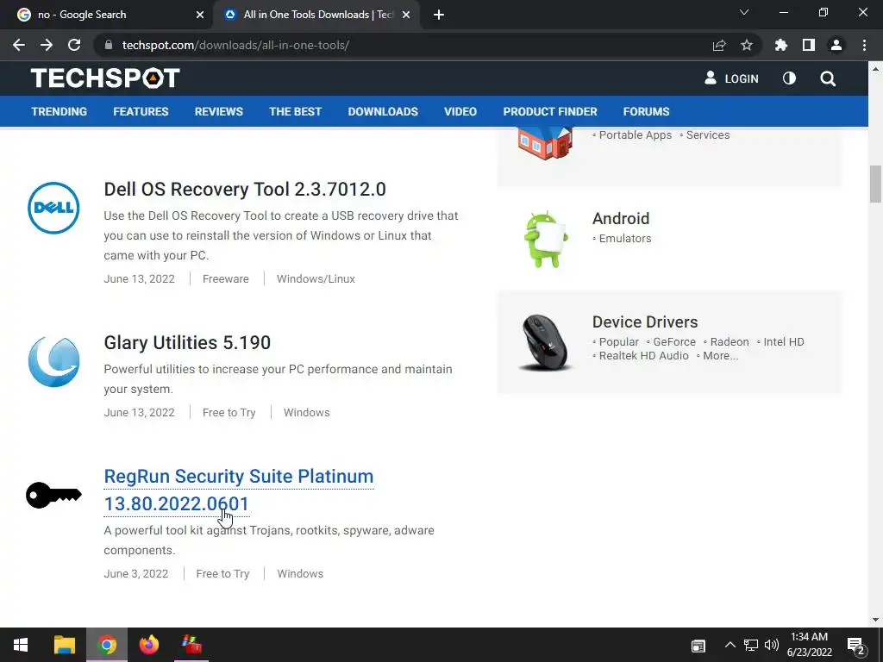Click the Dell logo icon

tap(53, 208)
